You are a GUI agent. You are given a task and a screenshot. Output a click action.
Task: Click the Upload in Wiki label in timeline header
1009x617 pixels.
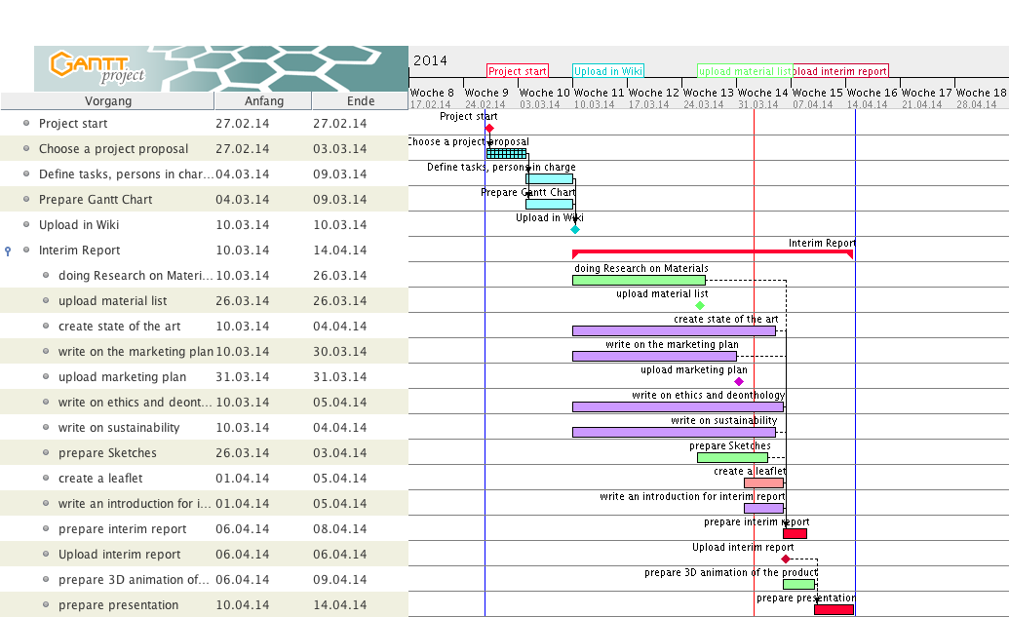608,71
